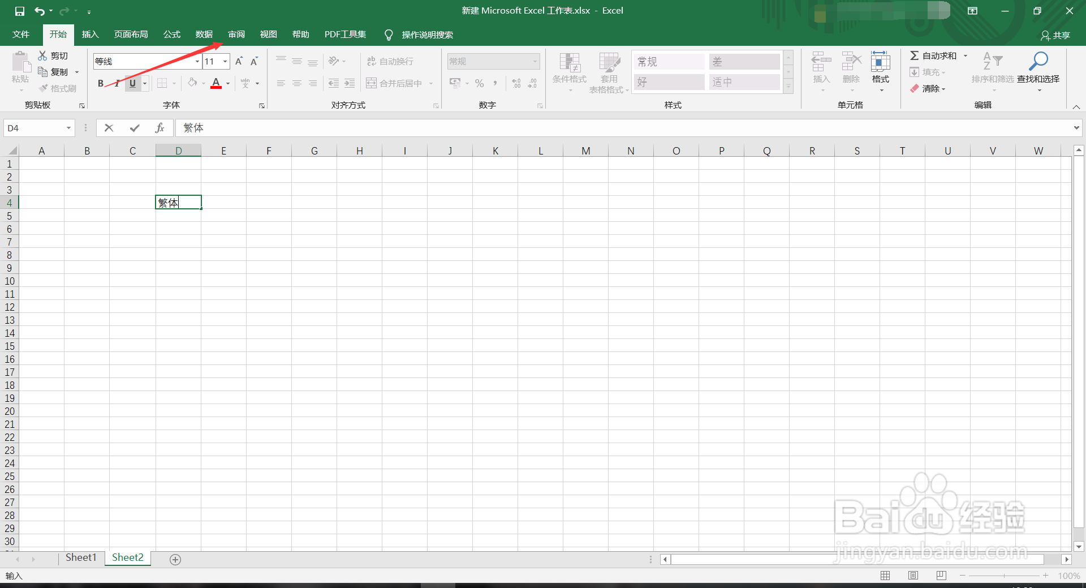Increase font size with the larger A icon
Image resolution: width=1086 pixels, height=588 pixels.
tap(239, 61)
